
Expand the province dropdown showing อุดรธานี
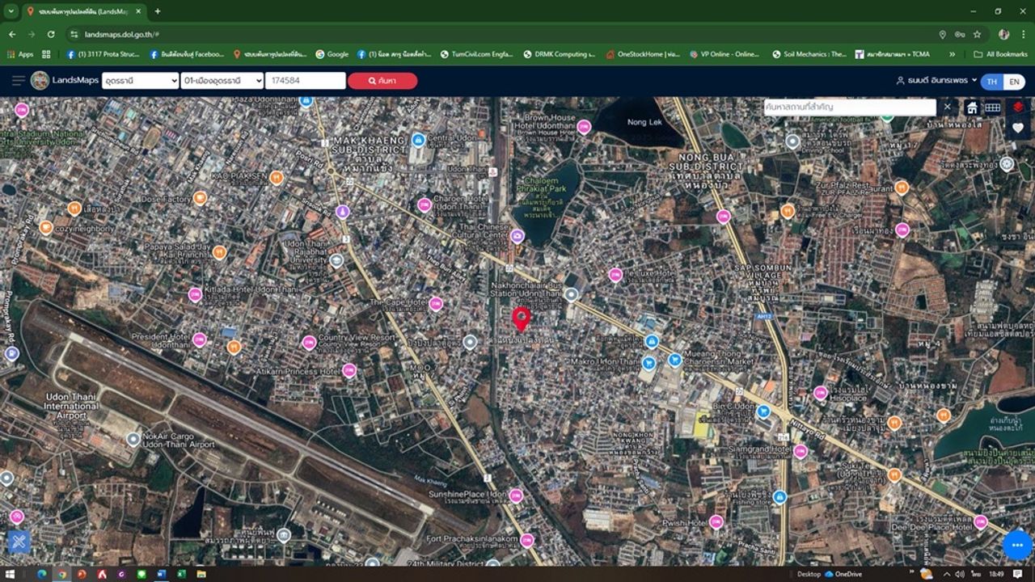point(140,81)
